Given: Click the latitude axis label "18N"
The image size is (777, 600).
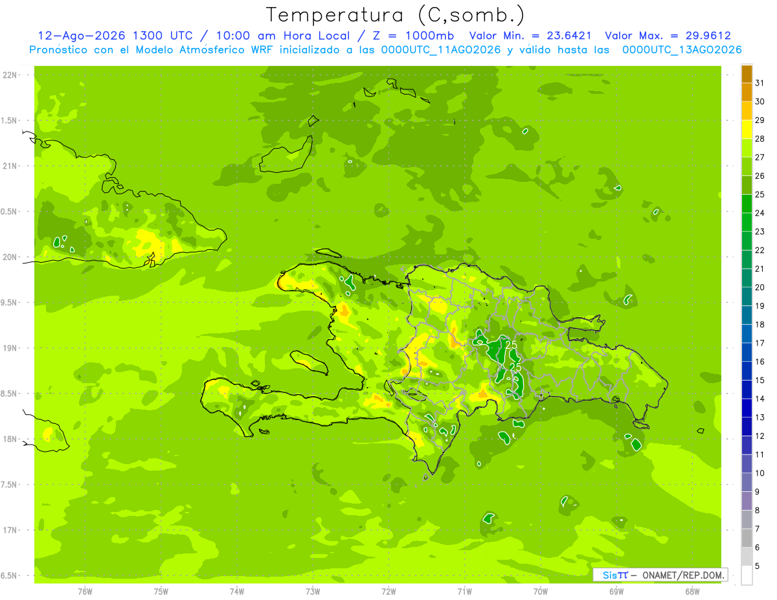Looking at the screenshot, I should 10,439.
